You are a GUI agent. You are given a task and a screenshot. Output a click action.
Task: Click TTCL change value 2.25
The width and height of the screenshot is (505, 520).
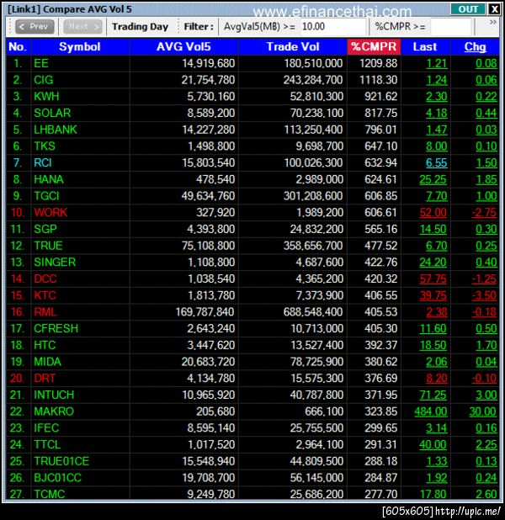(x=486, y=445)
